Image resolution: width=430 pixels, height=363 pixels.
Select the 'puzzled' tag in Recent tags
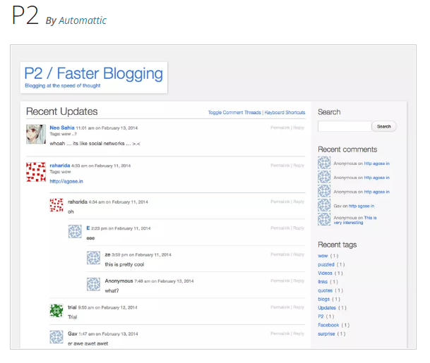(326, 264)
